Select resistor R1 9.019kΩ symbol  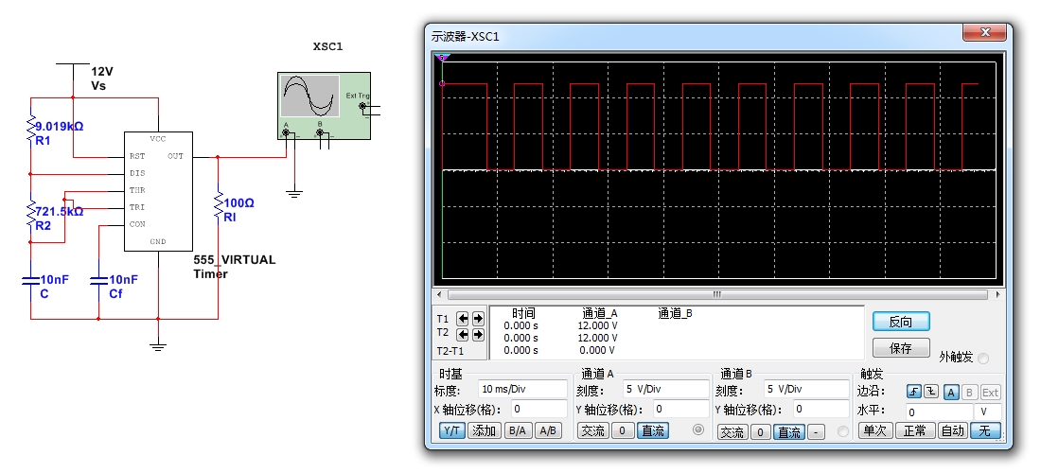pos(30,130)
